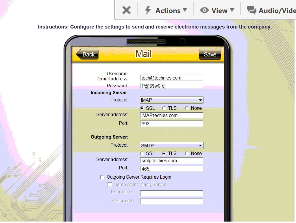Click the Outgoing Server: heading
Image resolution: width=296 pixels, height=223 pixels.
(x=110, y=137)
